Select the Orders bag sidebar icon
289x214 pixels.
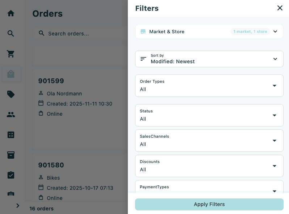click(11, 74)
